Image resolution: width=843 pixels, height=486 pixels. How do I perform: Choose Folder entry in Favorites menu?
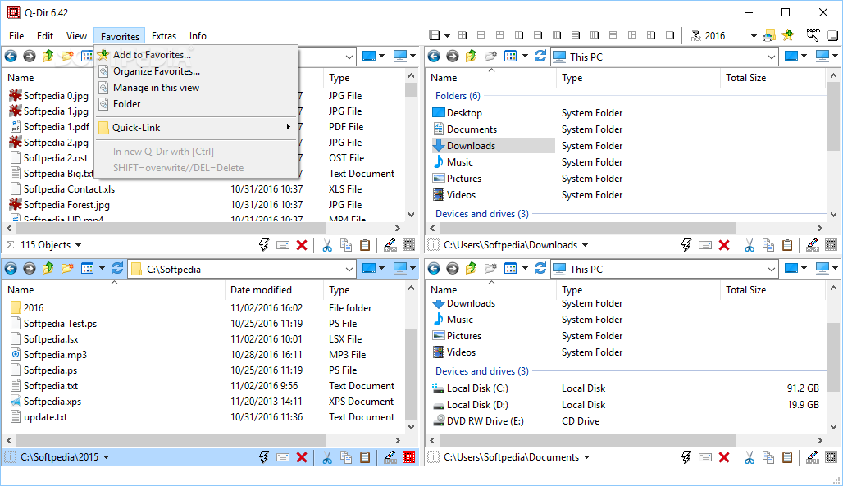(197, 104)
